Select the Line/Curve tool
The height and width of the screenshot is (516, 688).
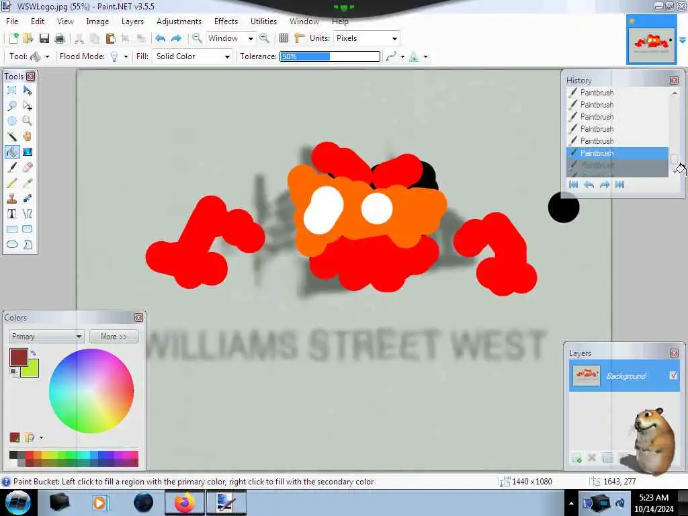pos(27,214)
